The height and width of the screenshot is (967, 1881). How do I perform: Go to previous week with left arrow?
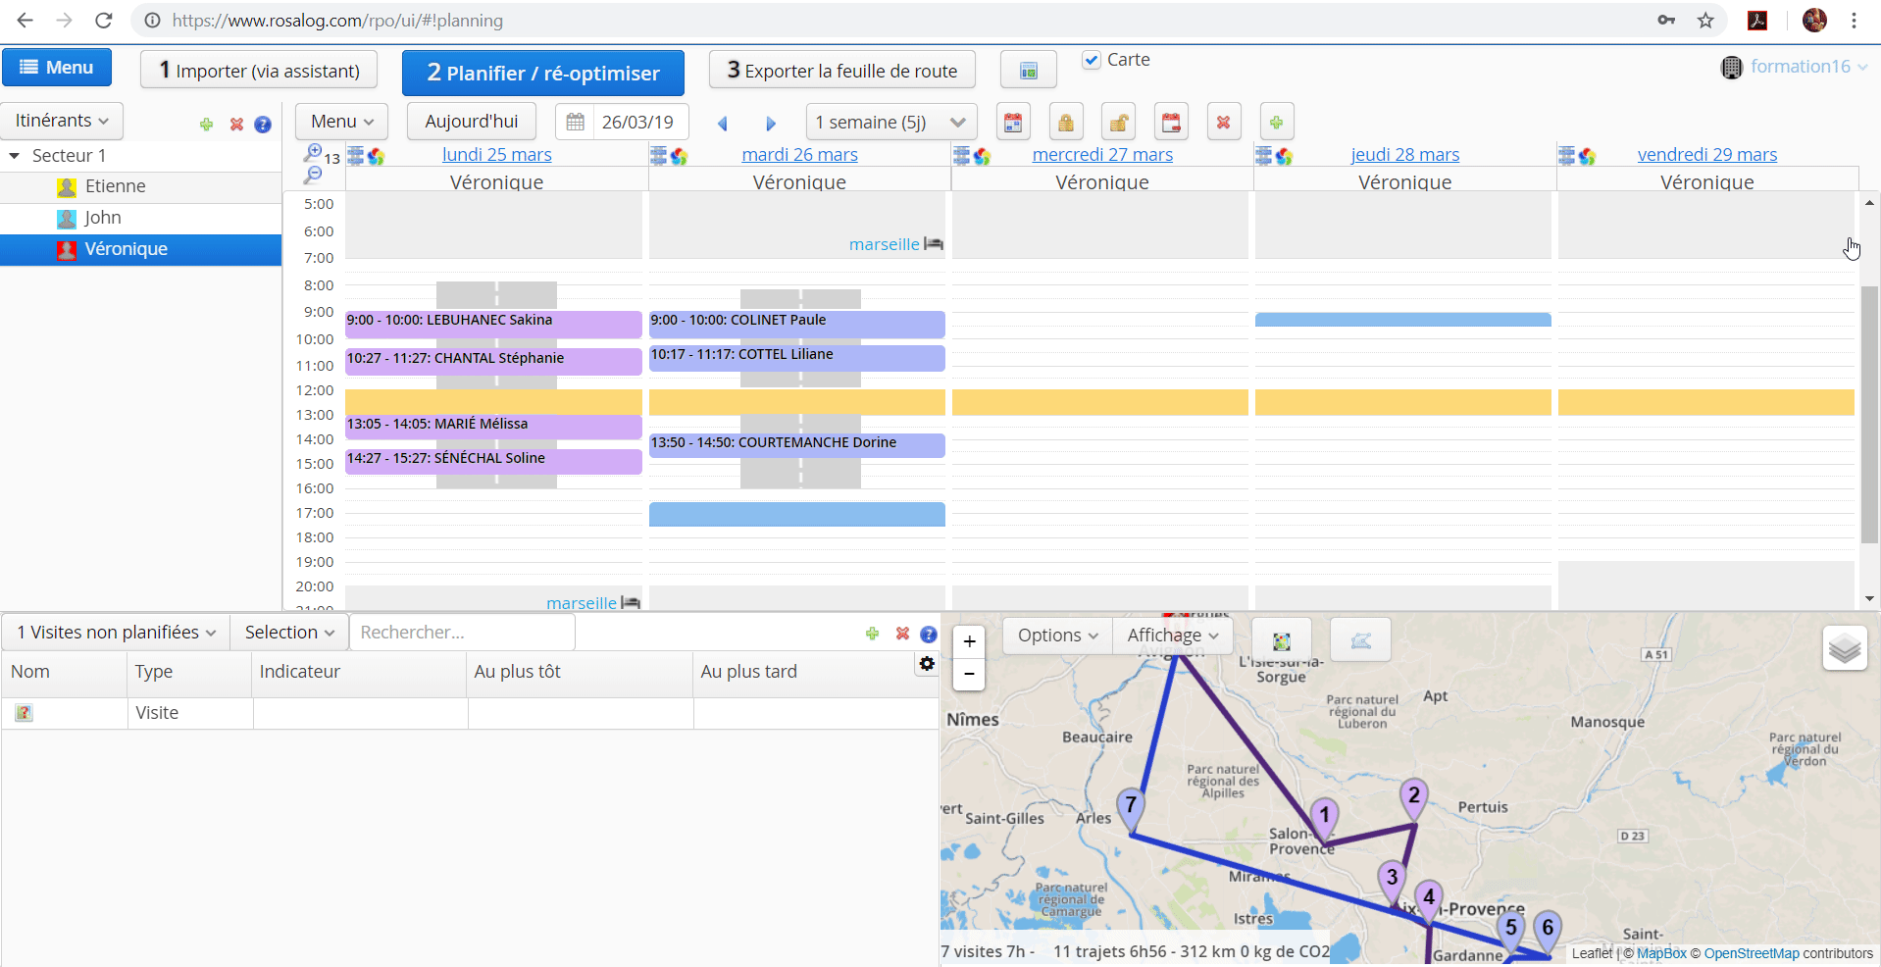tap(723, 124)
